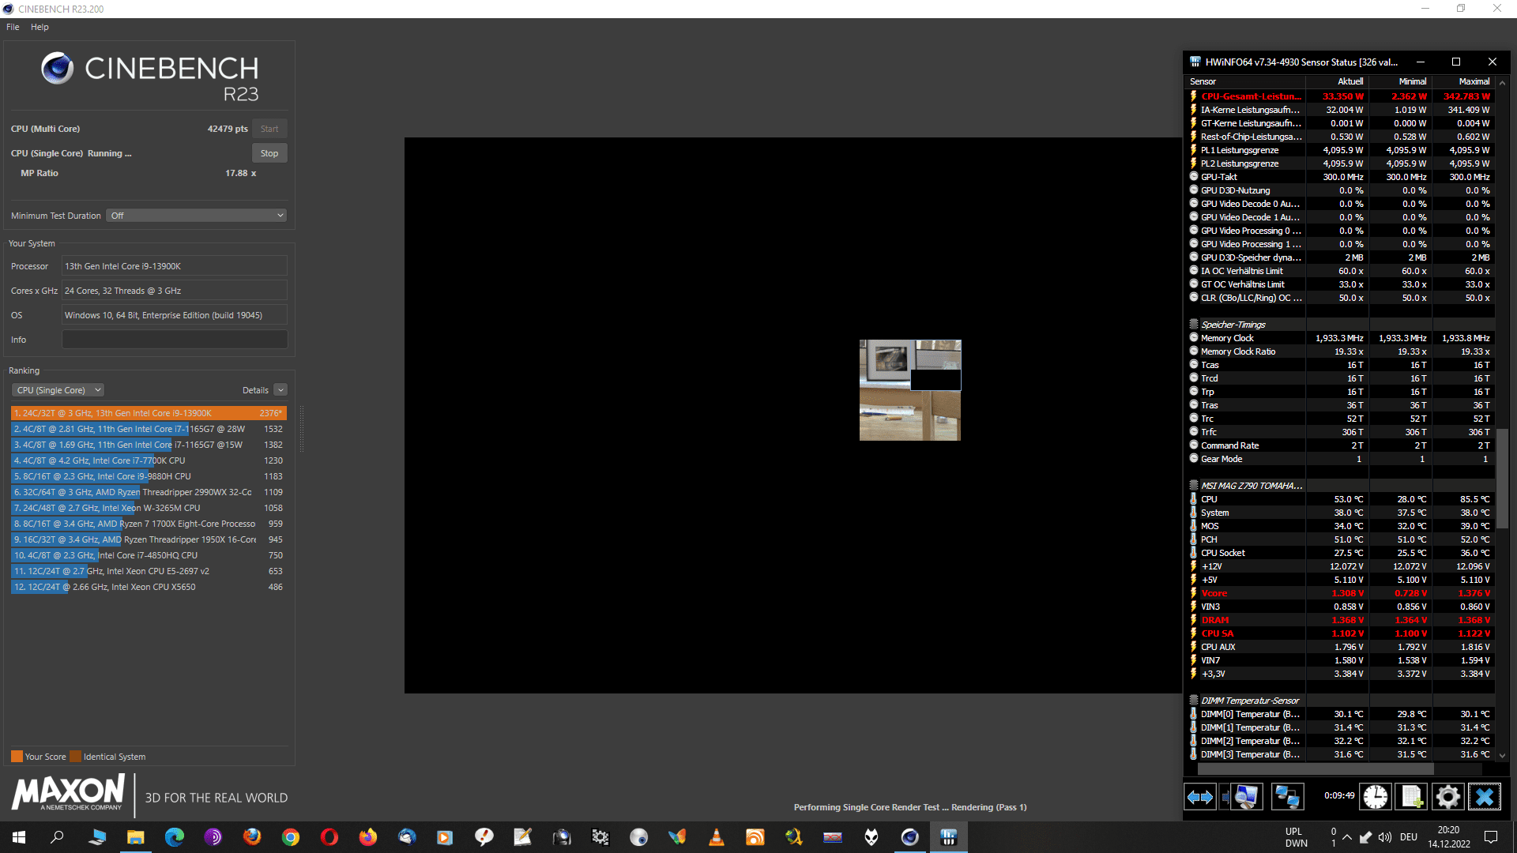
Task: Launch Opera browser from taskbar
Action: click(329, 837)
